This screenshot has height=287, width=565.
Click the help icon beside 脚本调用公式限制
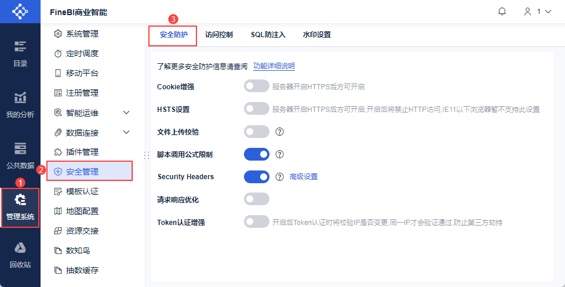(279, 154)
